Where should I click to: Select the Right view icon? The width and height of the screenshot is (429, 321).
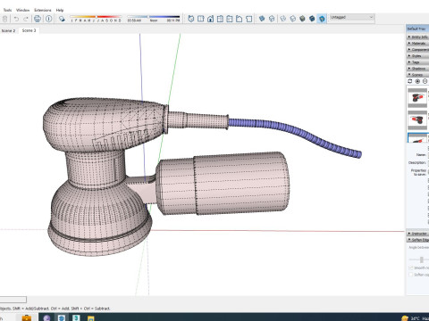[x=220, y=19]
